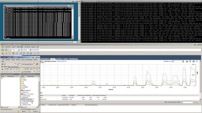Click the synchronize icon in WinSCP top toolbar

pos(5,64)
